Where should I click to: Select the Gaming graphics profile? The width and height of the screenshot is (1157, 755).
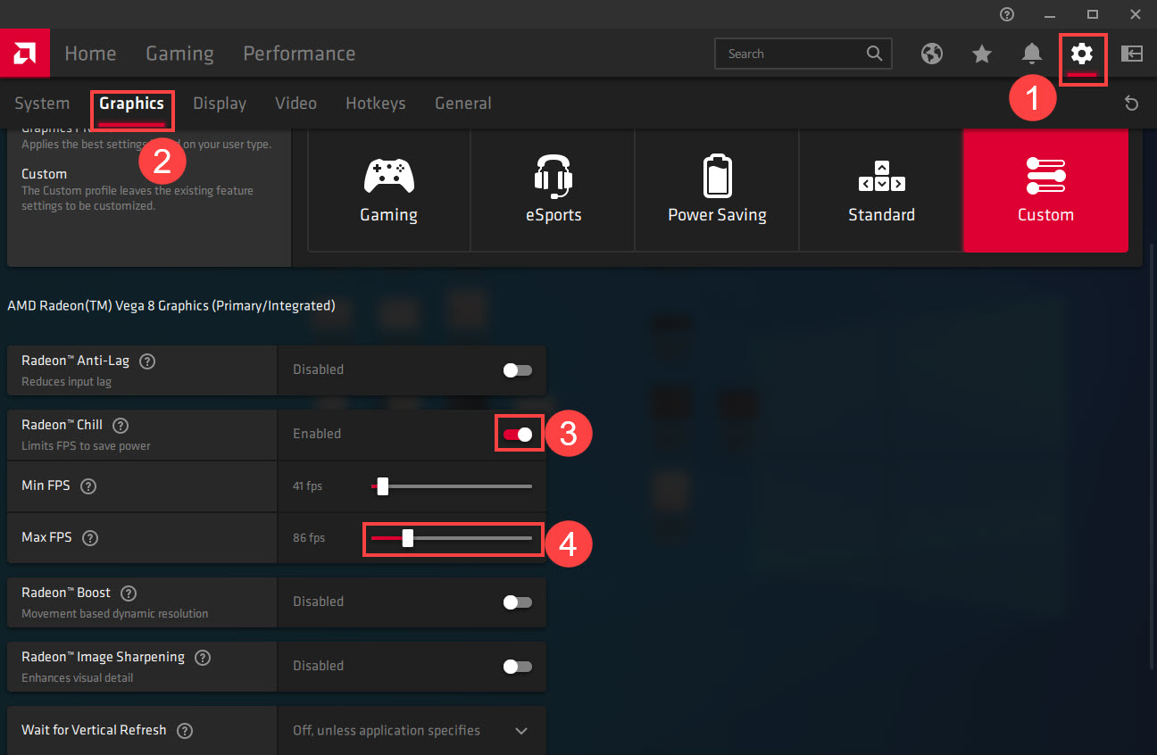click(x=389, y=190)
